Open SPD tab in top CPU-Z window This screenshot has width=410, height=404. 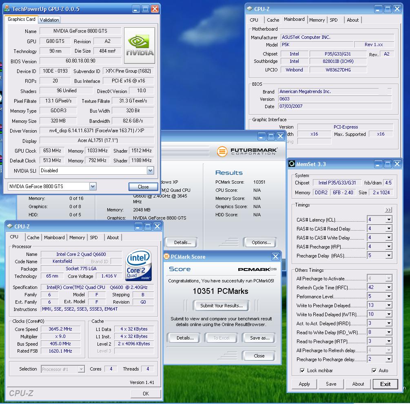point(334,20)
